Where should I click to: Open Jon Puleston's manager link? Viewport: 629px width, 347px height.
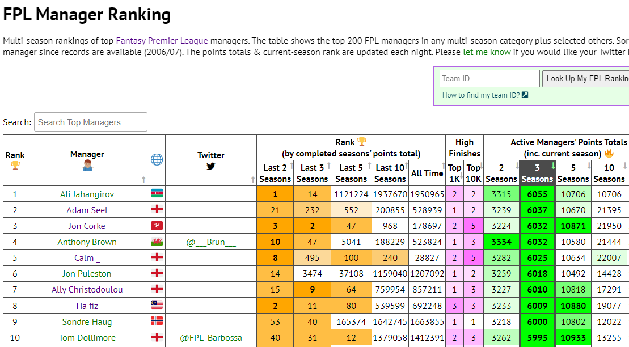coord(87,274)
